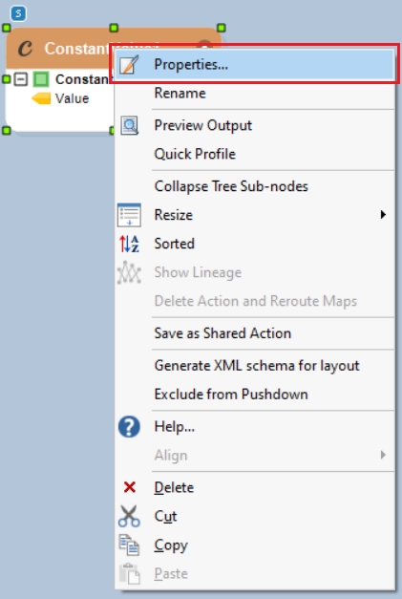Click the blue S badge above object
The width and height of the screenshot is (402, 599).
tap(18, 13)
